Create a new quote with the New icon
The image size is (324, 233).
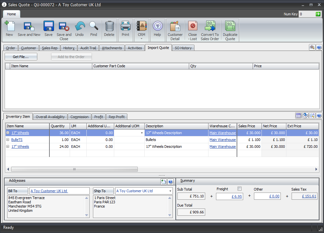point(9,29)
